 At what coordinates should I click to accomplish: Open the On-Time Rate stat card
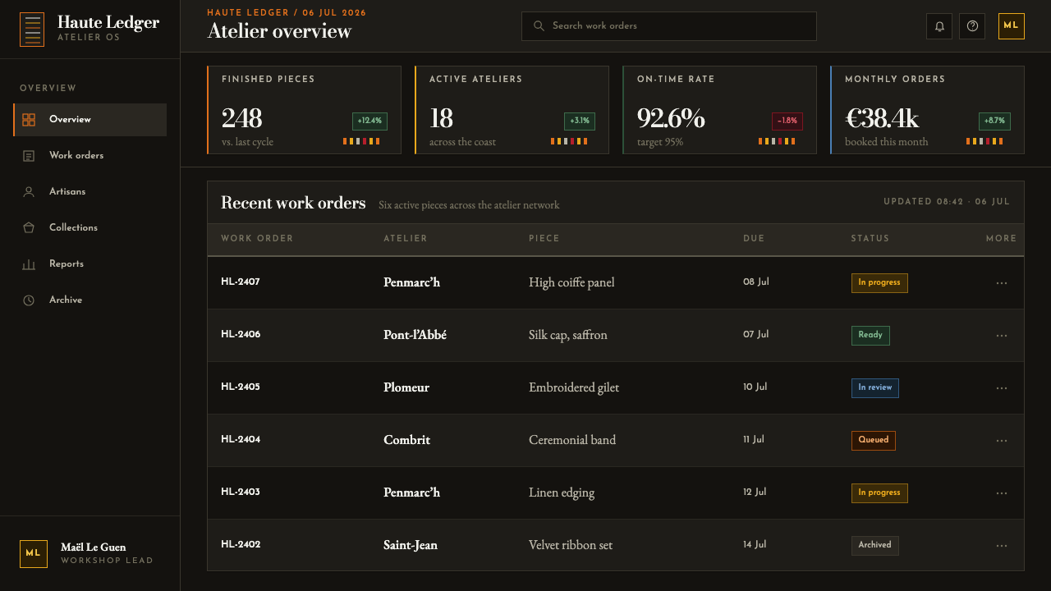tap(719, 110)
